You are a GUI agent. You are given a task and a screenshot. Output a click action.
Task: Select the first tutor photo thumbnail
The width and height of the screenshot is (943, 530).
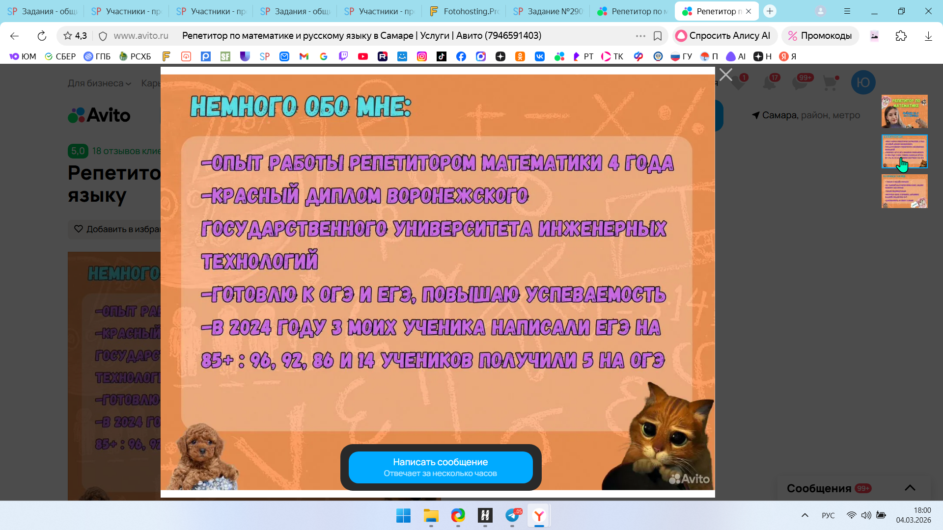point(904,111)
